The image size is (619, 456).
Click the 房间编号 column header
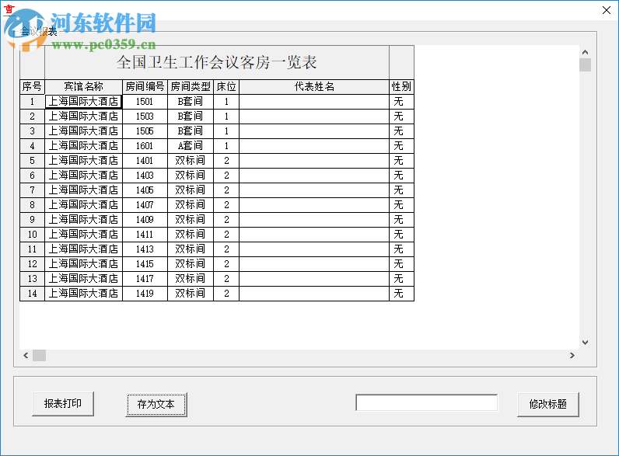145,86
